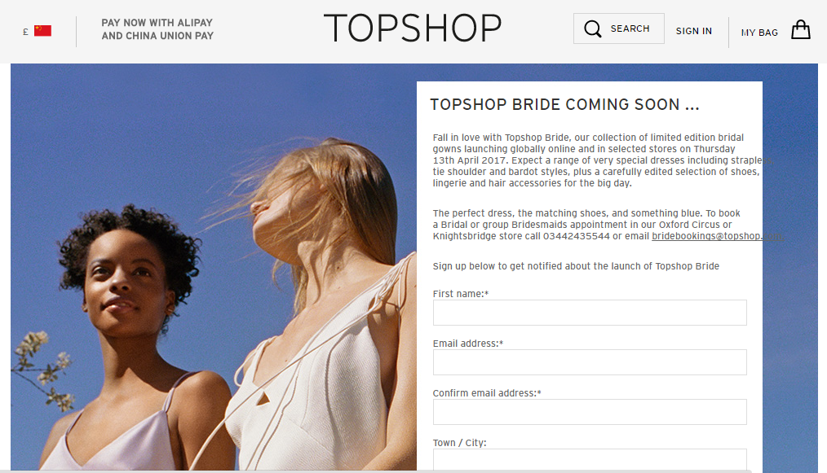Screen dimensions: 827x473
Task: Open the Search box
Action: point(619,28)
